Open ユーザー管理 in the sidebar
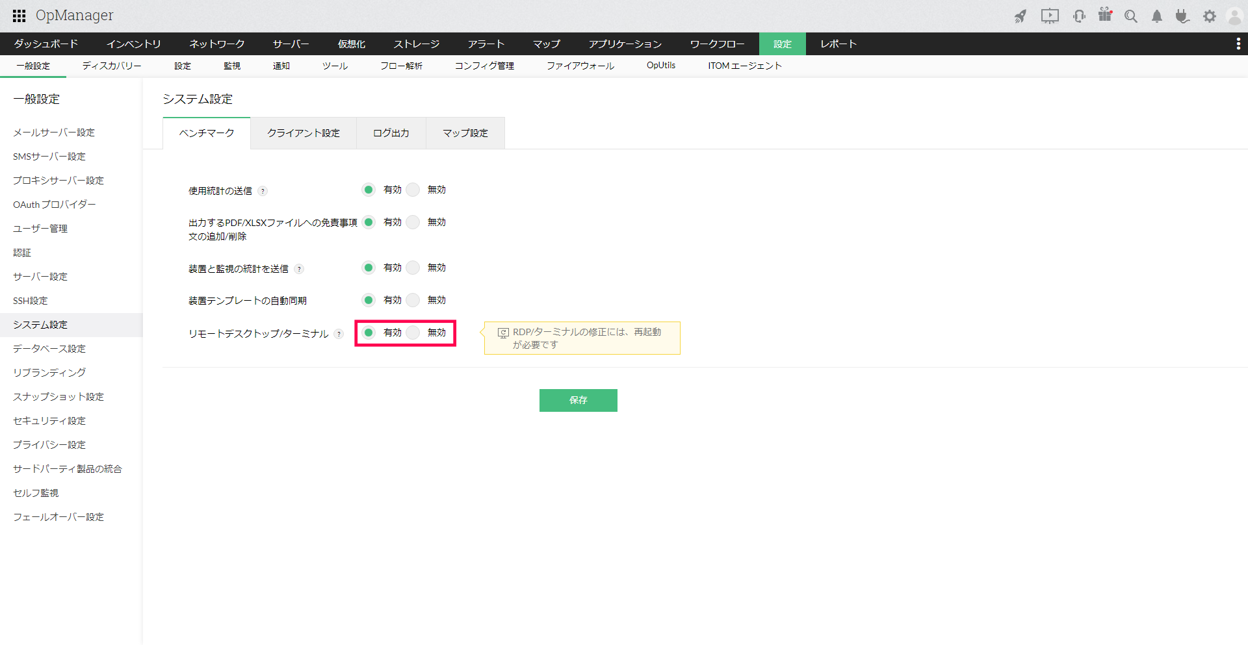Viewport: 1248px width, 645px height. tap(40, 229)
